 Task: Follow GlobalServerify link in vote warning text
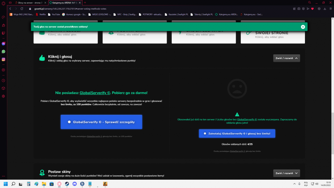point(247,120)
